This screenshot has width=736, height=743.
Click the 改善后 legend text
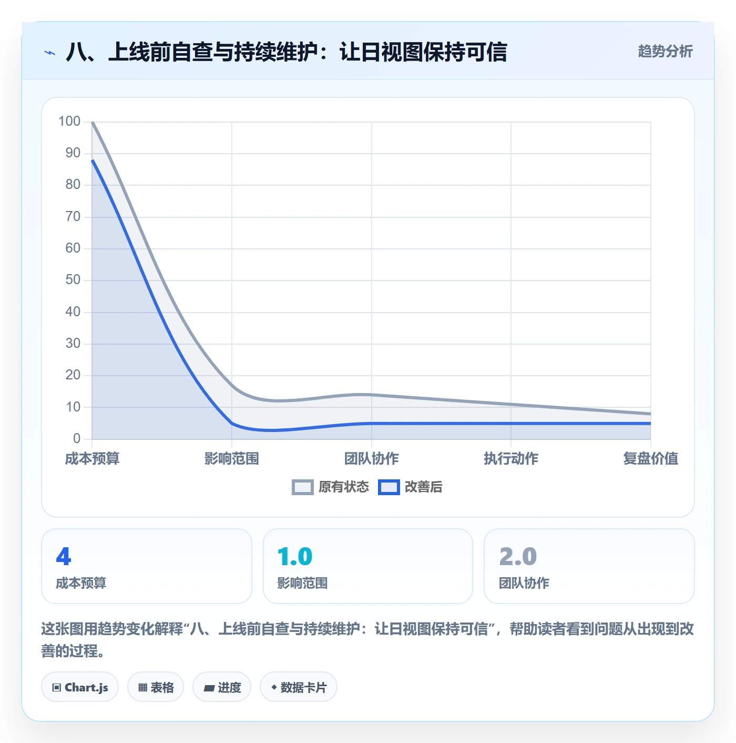pos(423,487)
